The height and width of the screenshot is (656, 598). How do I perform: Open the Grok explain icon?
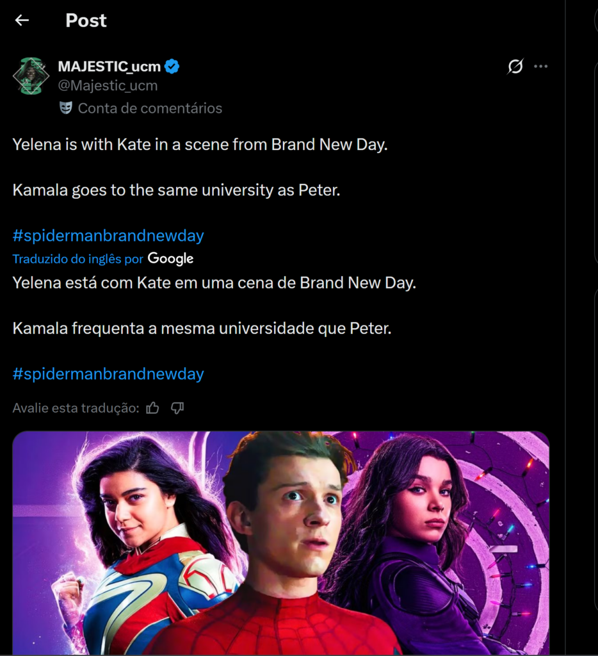[x=515, y=66]
